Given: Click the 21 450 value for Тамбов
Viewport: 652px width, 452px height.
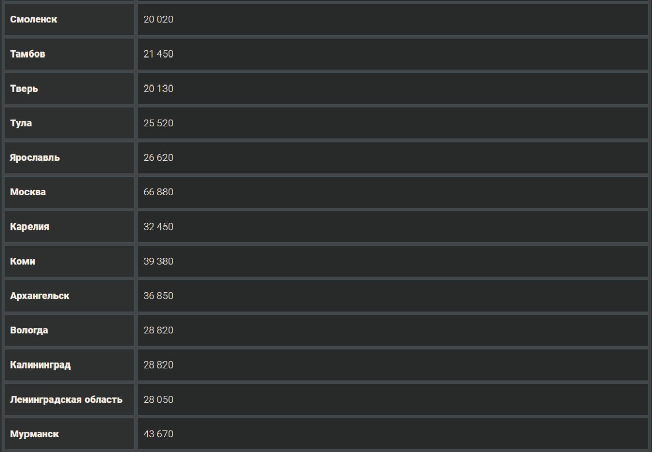Looking at the screenshot, I should pos(158,54).
